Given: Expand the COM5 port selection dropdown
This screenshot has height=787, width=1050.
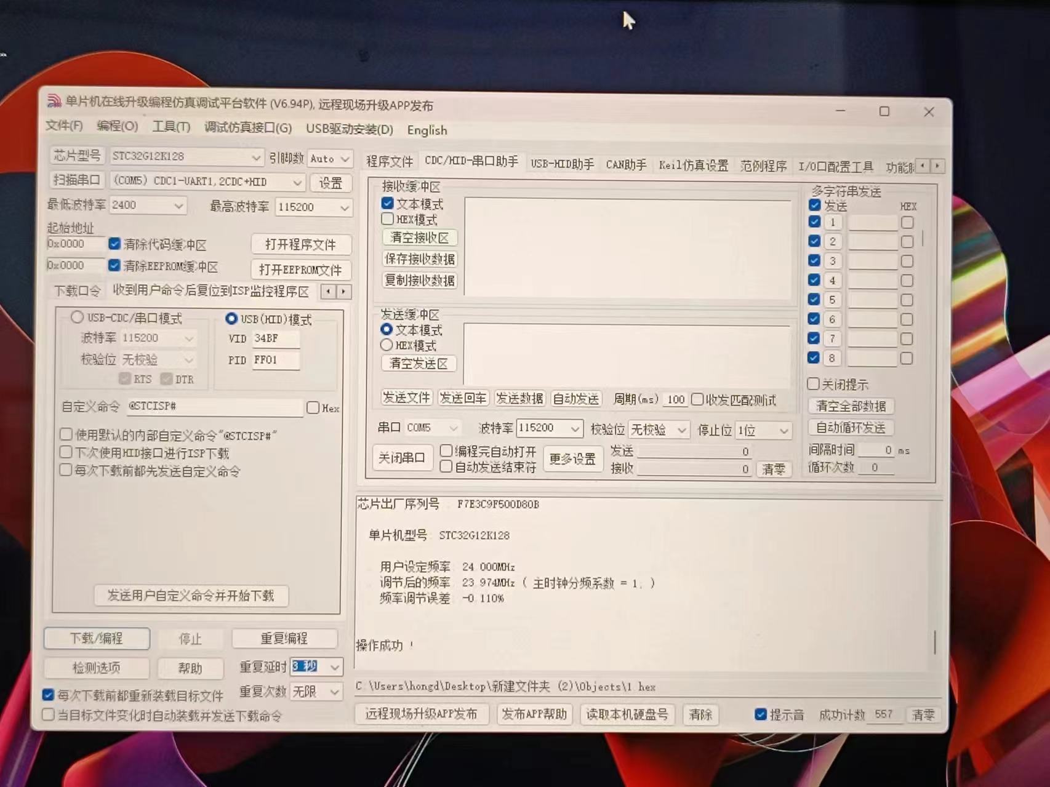Looking at the screenshot, I should click(297, 182).
